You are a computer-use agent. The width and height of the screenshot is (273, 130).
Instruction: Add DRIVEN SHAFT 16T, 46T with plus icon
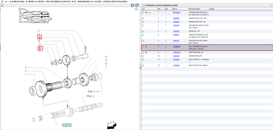point(143,18)
